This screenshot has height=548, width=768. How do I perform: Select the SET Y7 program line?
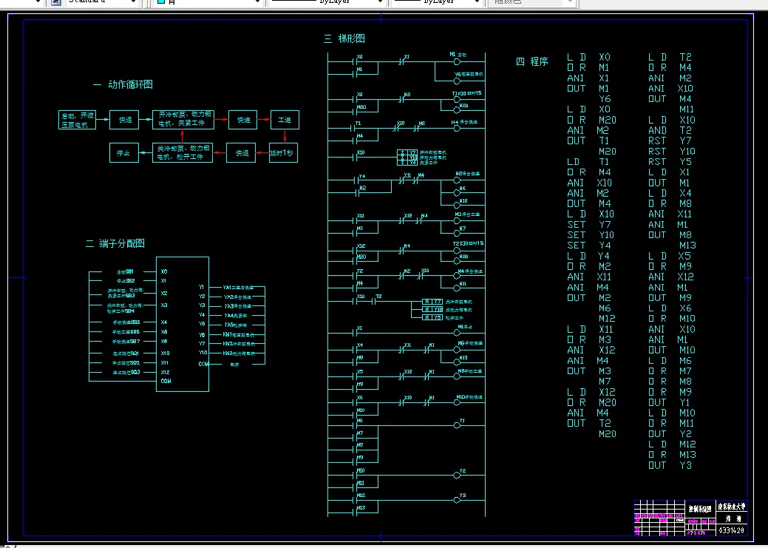588,225
